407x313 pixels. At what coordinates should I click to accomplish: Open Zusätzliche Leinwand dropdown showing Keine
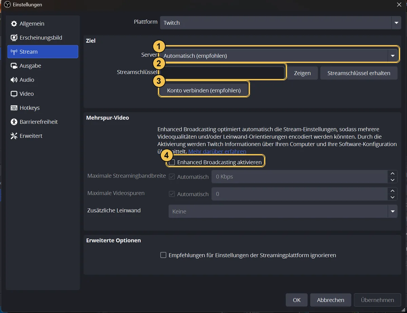[x=283, y=211]
